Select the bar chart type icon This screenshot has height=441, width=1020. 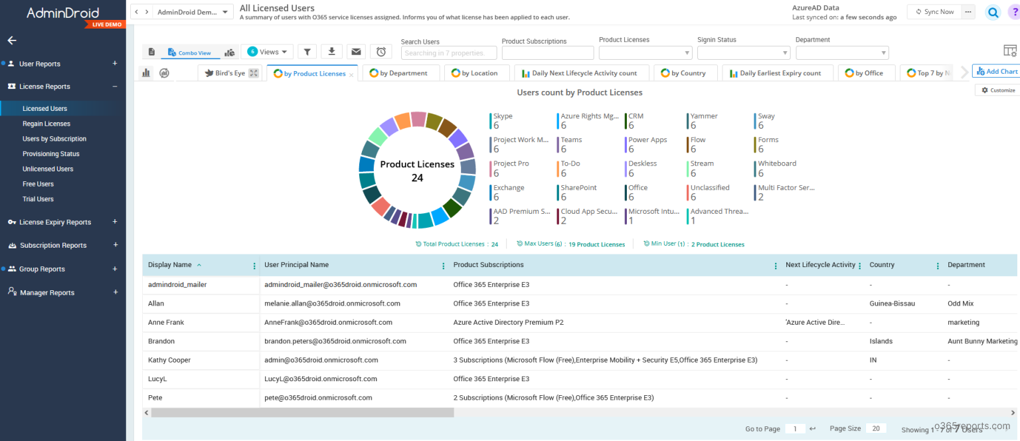click(x=146, y=73)
